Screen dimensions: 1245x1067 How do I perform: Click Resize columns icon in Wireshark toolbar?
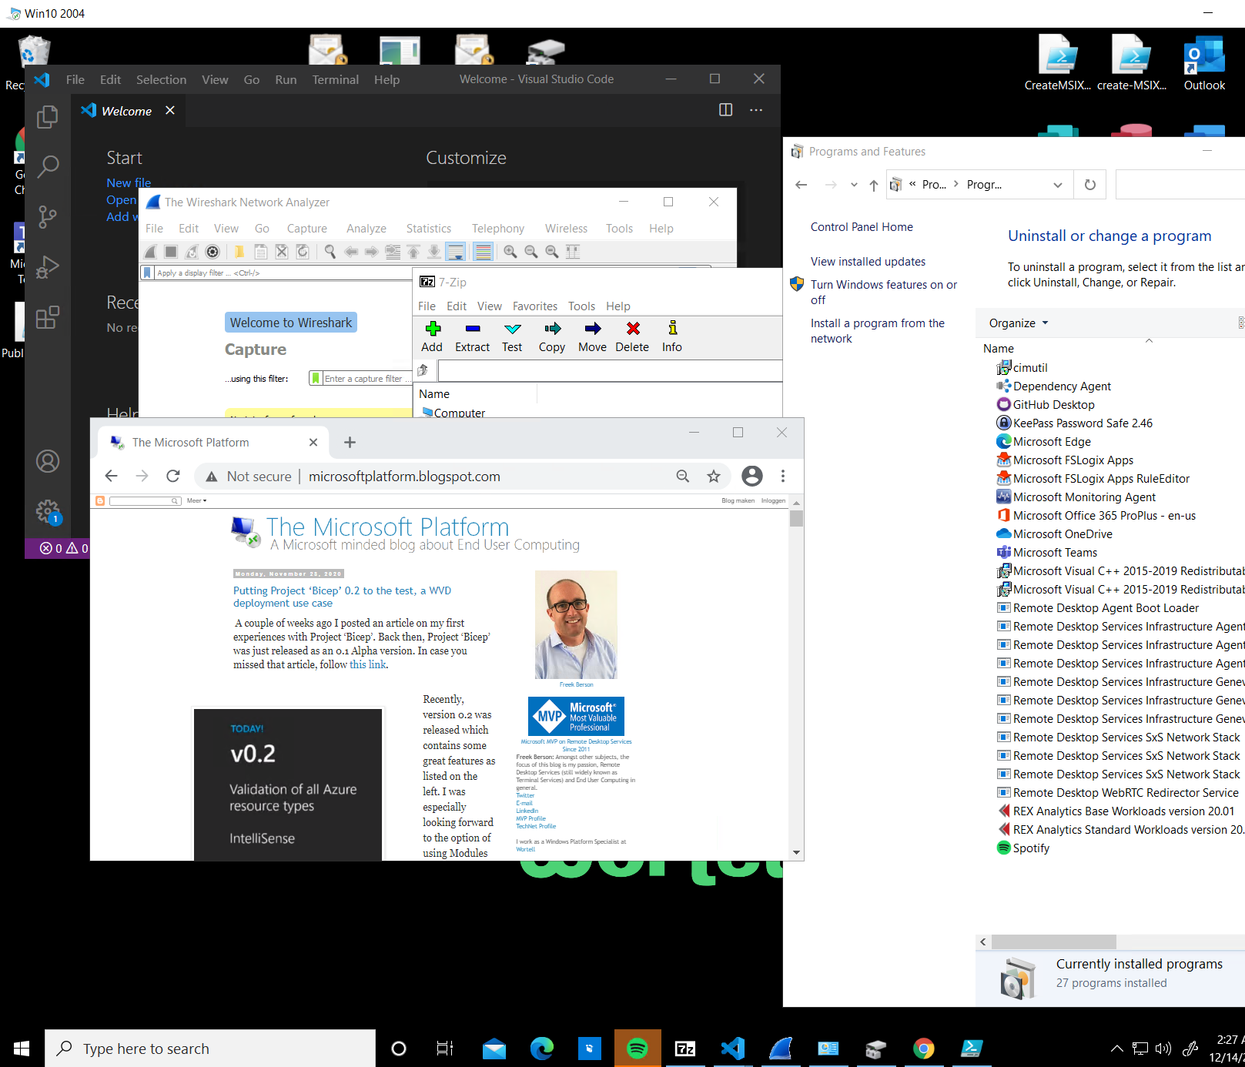(573, 252)
